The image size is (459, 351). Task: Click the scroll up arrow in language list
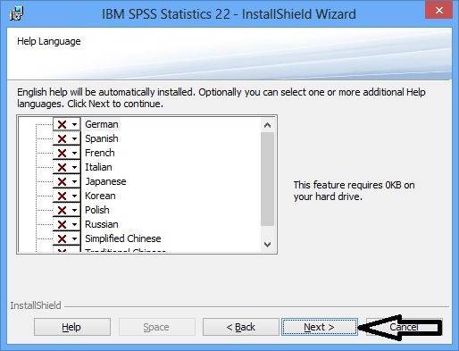[267, 125]
